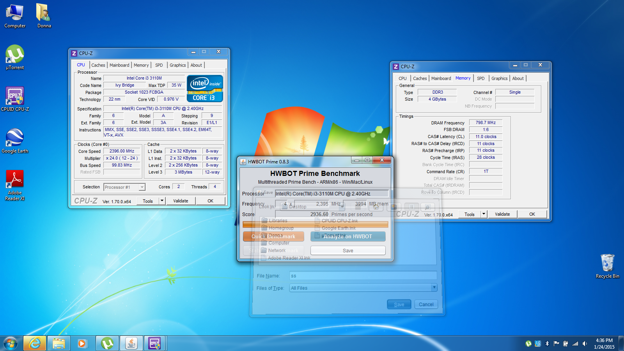Viewport: 624px width, 351px height.
Task: Expand the Processor #1 selection dropdown
Action: [142, 187]
